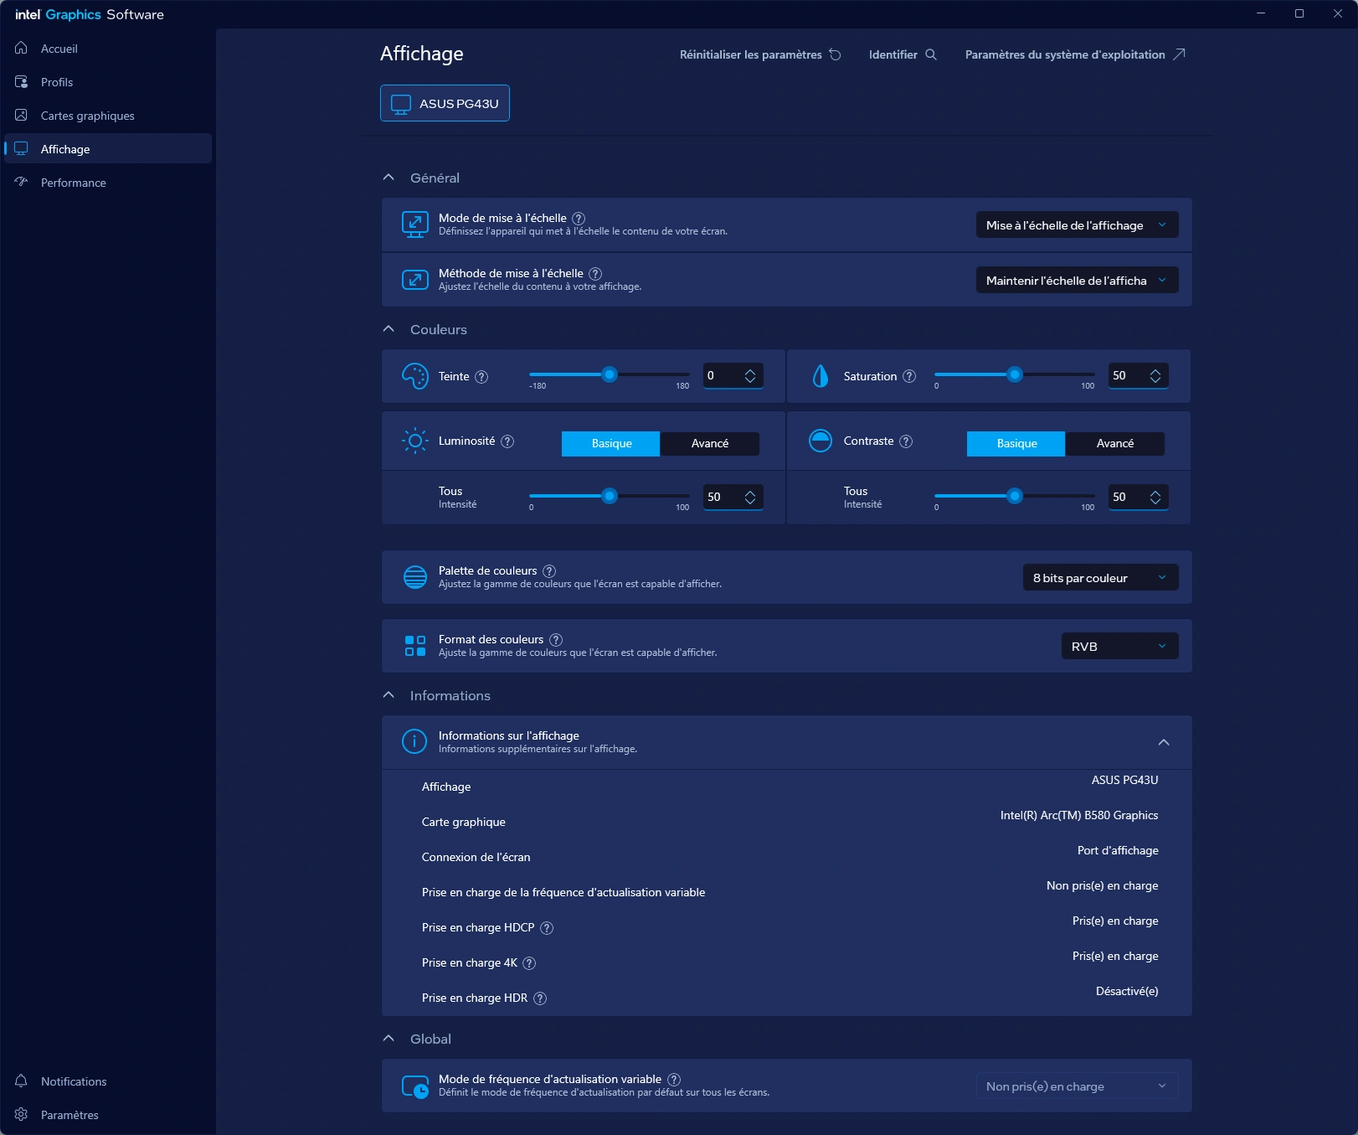Click the Teinte palette icon
The height and width of the screenshot is (1135, 1358).
click(x=415, y=376)
